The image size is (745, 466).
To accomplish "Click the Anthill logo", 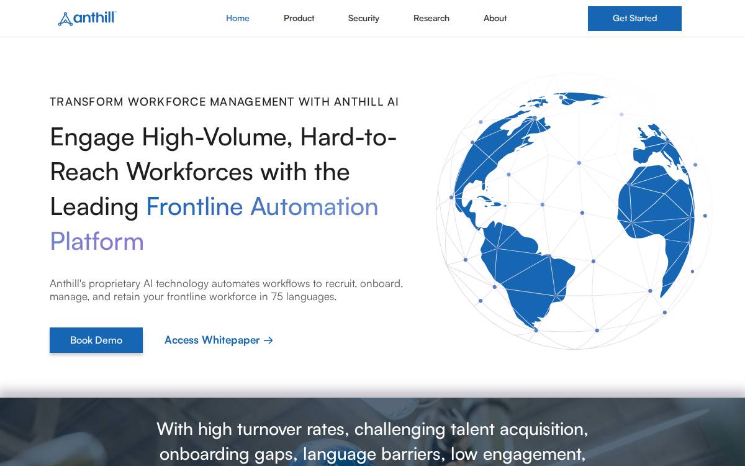I will (x=87, y=19).
